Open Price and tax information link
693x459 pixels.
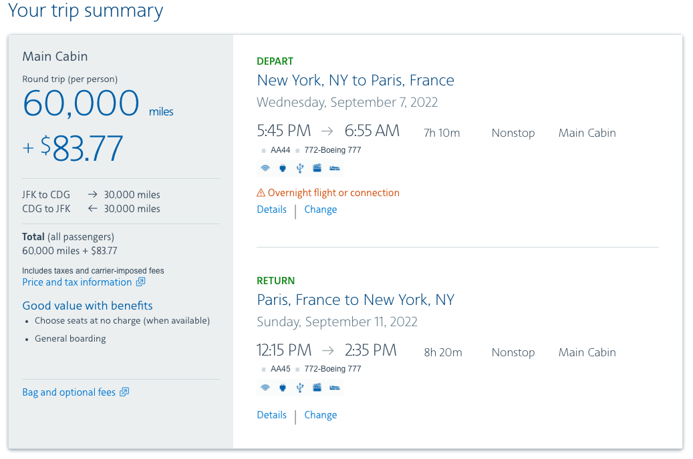coord(77,282)
